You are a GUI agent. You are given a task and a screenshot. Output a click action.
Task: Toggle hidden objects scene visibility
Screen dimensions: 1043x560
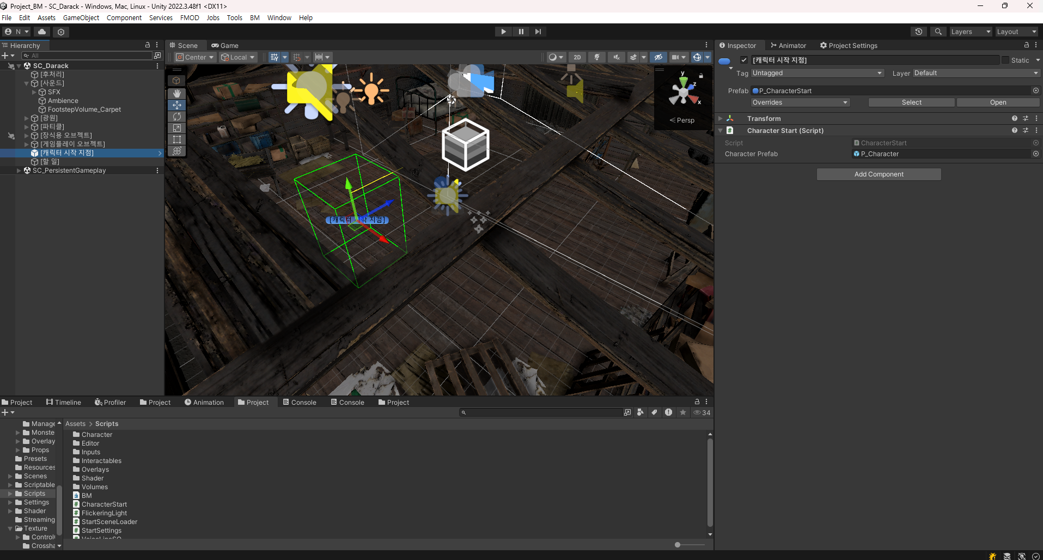(658, 57)
